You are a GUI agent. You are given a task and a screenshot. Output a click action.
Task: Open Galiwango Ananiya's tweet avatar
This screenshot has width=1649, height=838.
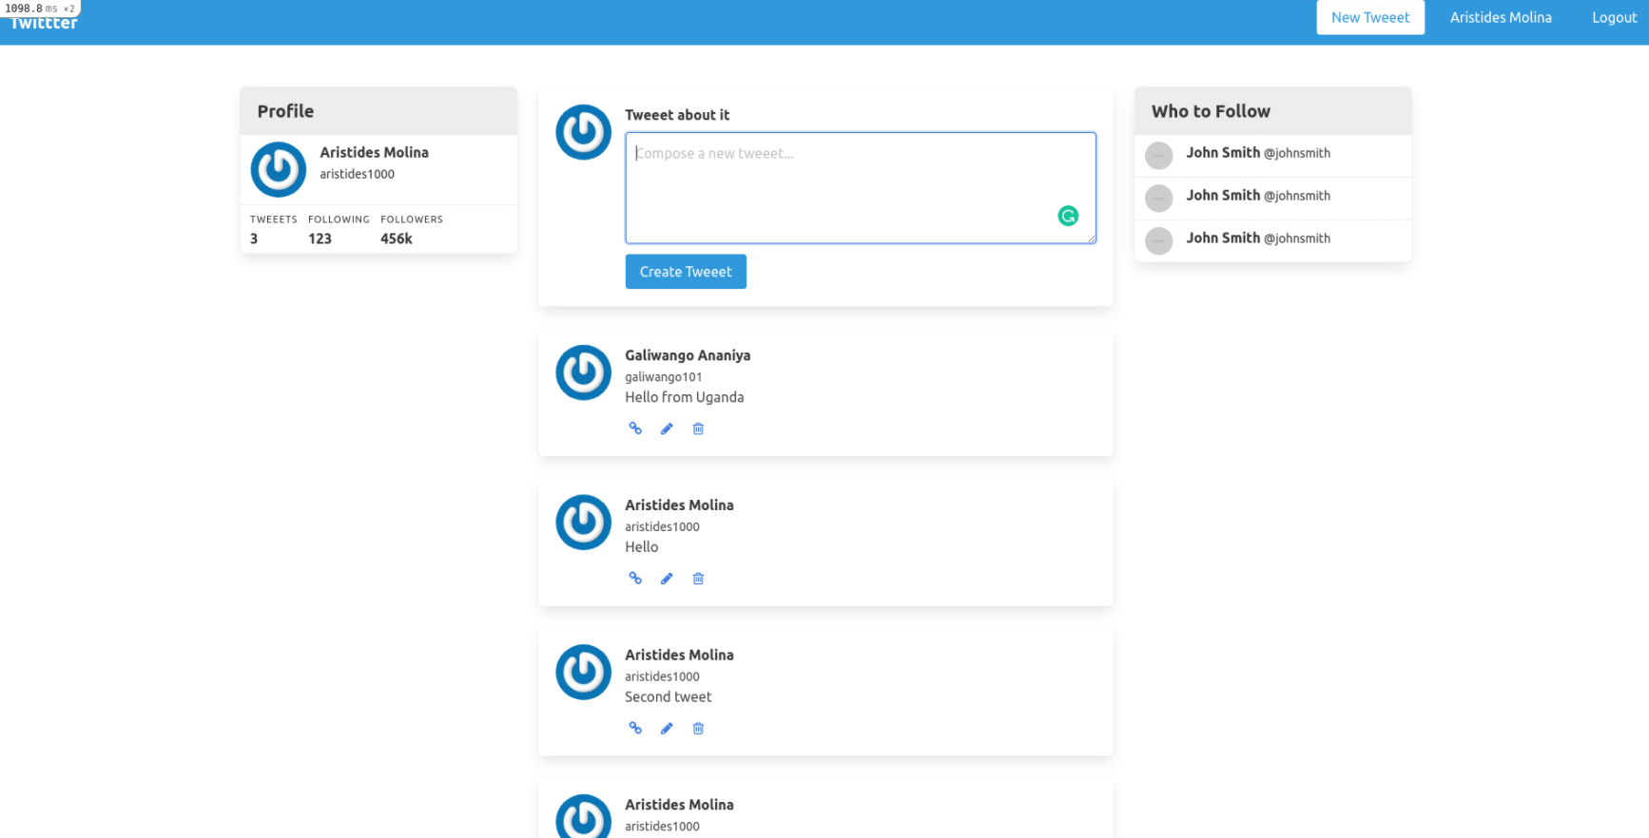click(583, 372)
